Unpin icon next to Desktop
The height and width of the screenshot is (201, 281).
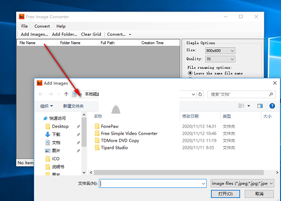pos(78,127)
